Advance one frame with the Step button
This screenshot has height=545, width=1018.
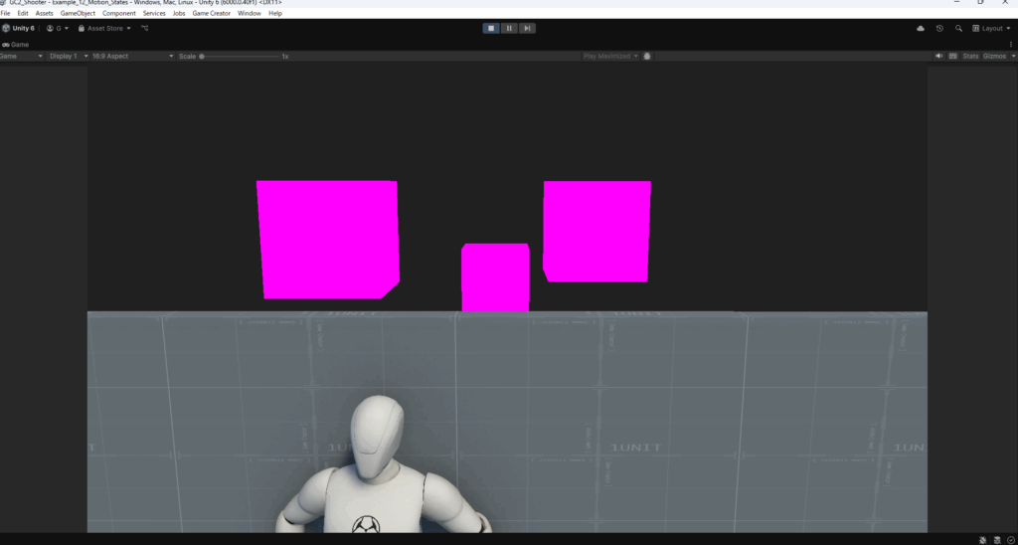coord(527,28)
